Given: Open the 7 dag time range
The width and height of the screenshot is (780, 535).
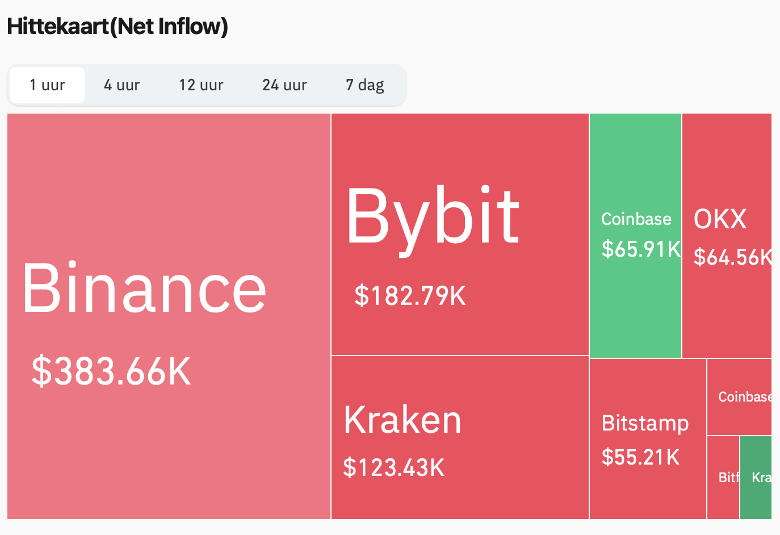Looking at the screenshot, I should click(364, 85).
